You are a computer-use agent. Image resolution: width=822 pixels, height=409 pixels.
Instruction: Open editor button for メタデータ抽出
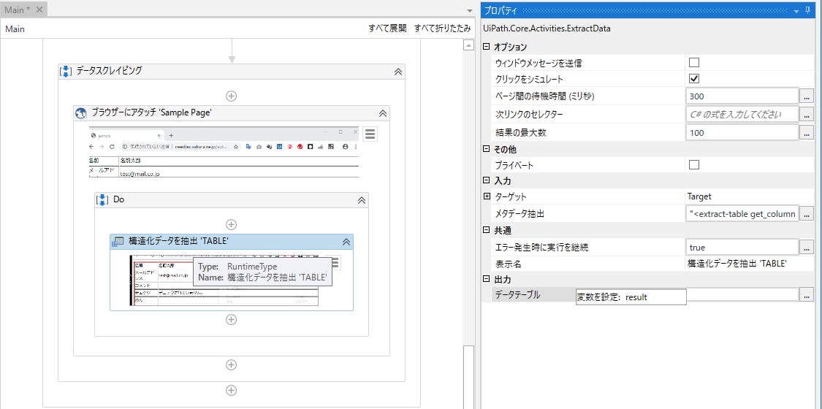point(807,213)
